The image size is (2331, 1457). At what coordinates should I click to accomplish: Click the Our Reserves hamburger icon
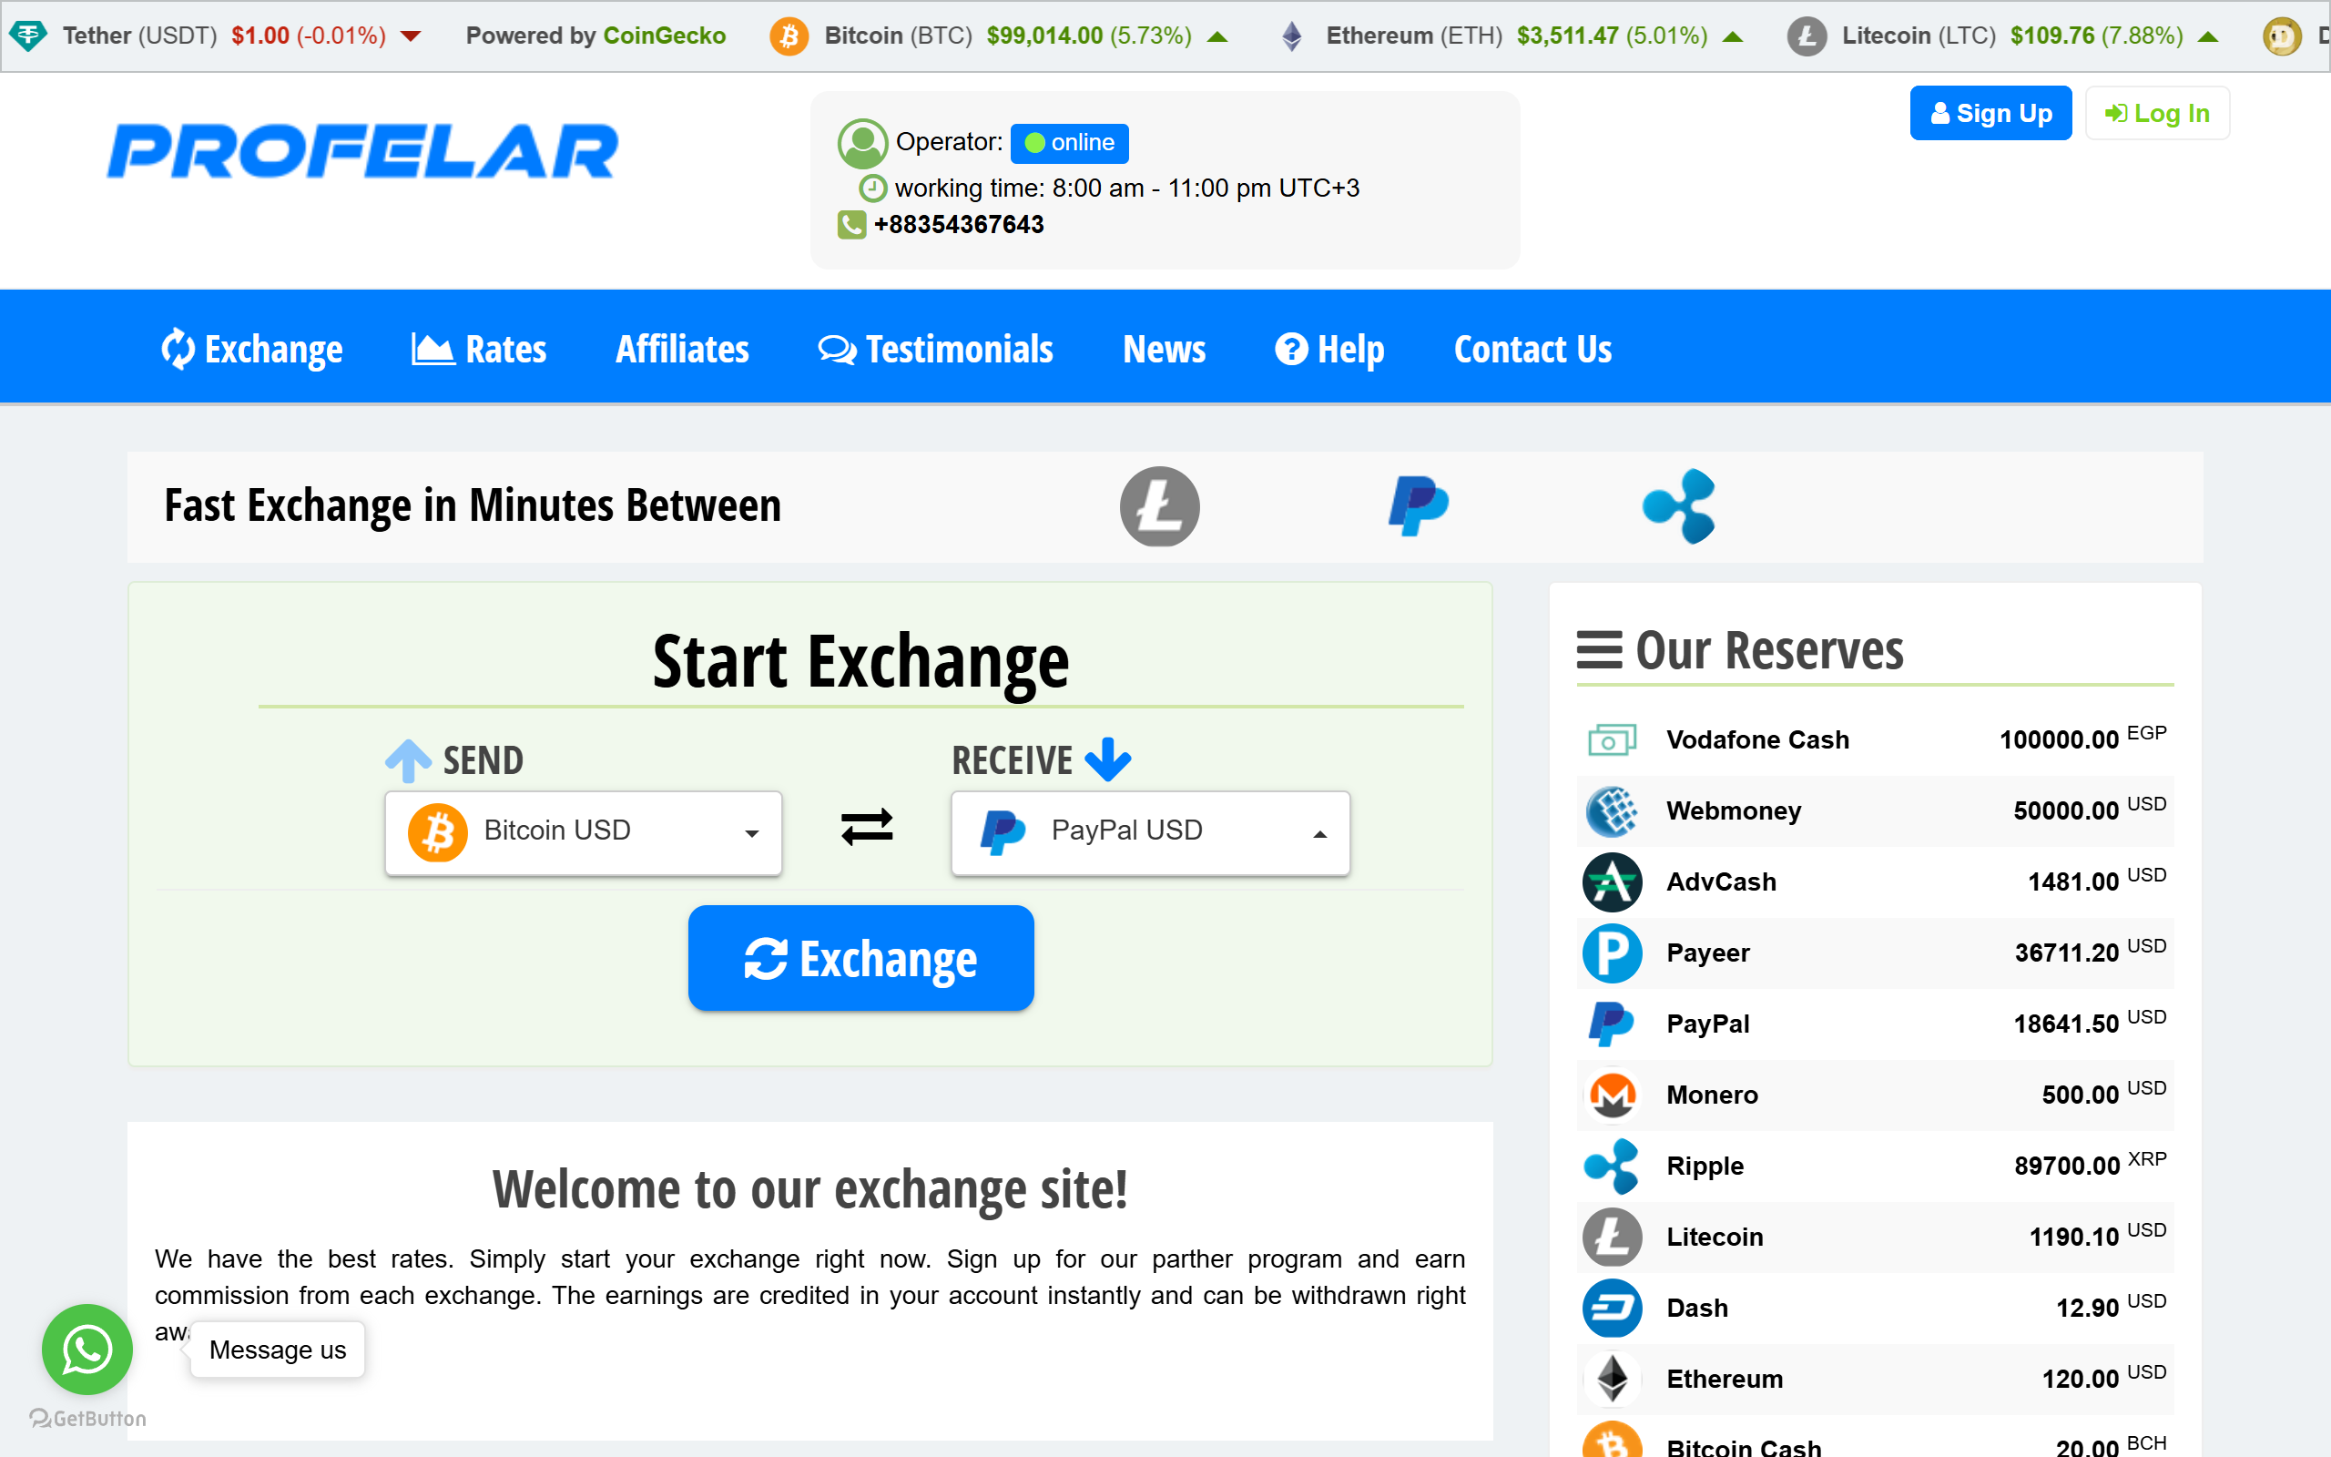[x=1599, y=649]
